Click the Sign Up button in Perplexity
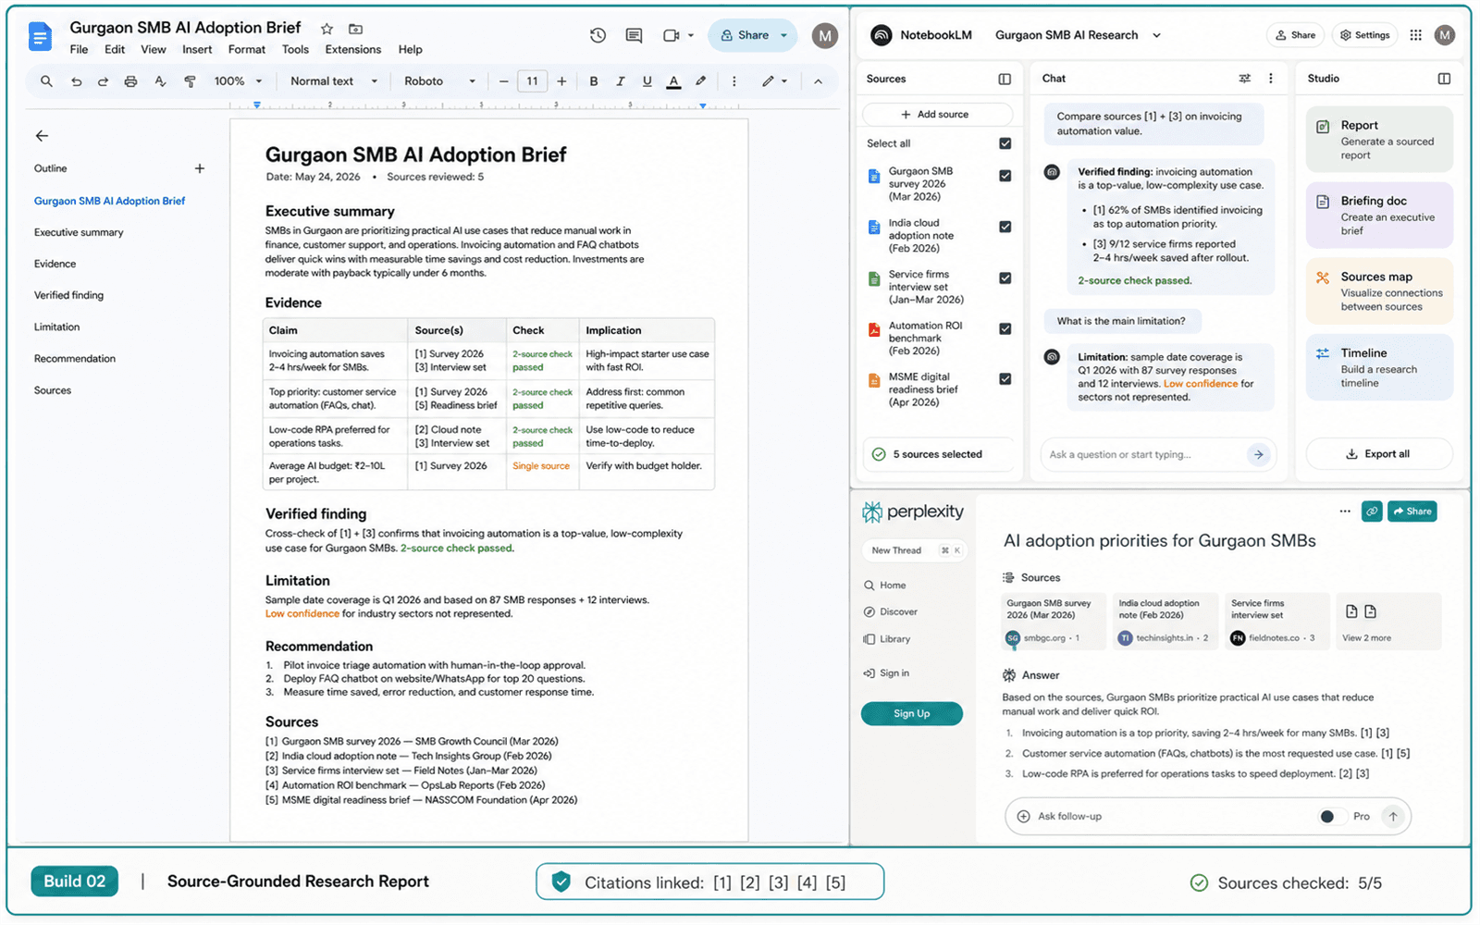Screen dimensions: 1480x925 click(912, 713)
